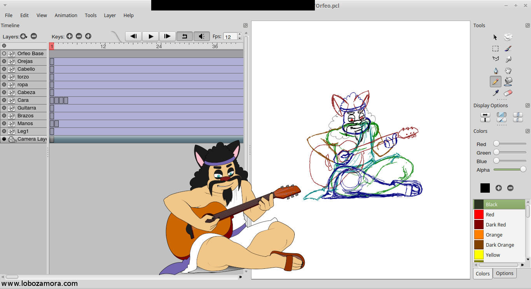531x289 pixels.
Task: Select the Polyline tool
Action: pyautogui.click(x=495, y=59)
